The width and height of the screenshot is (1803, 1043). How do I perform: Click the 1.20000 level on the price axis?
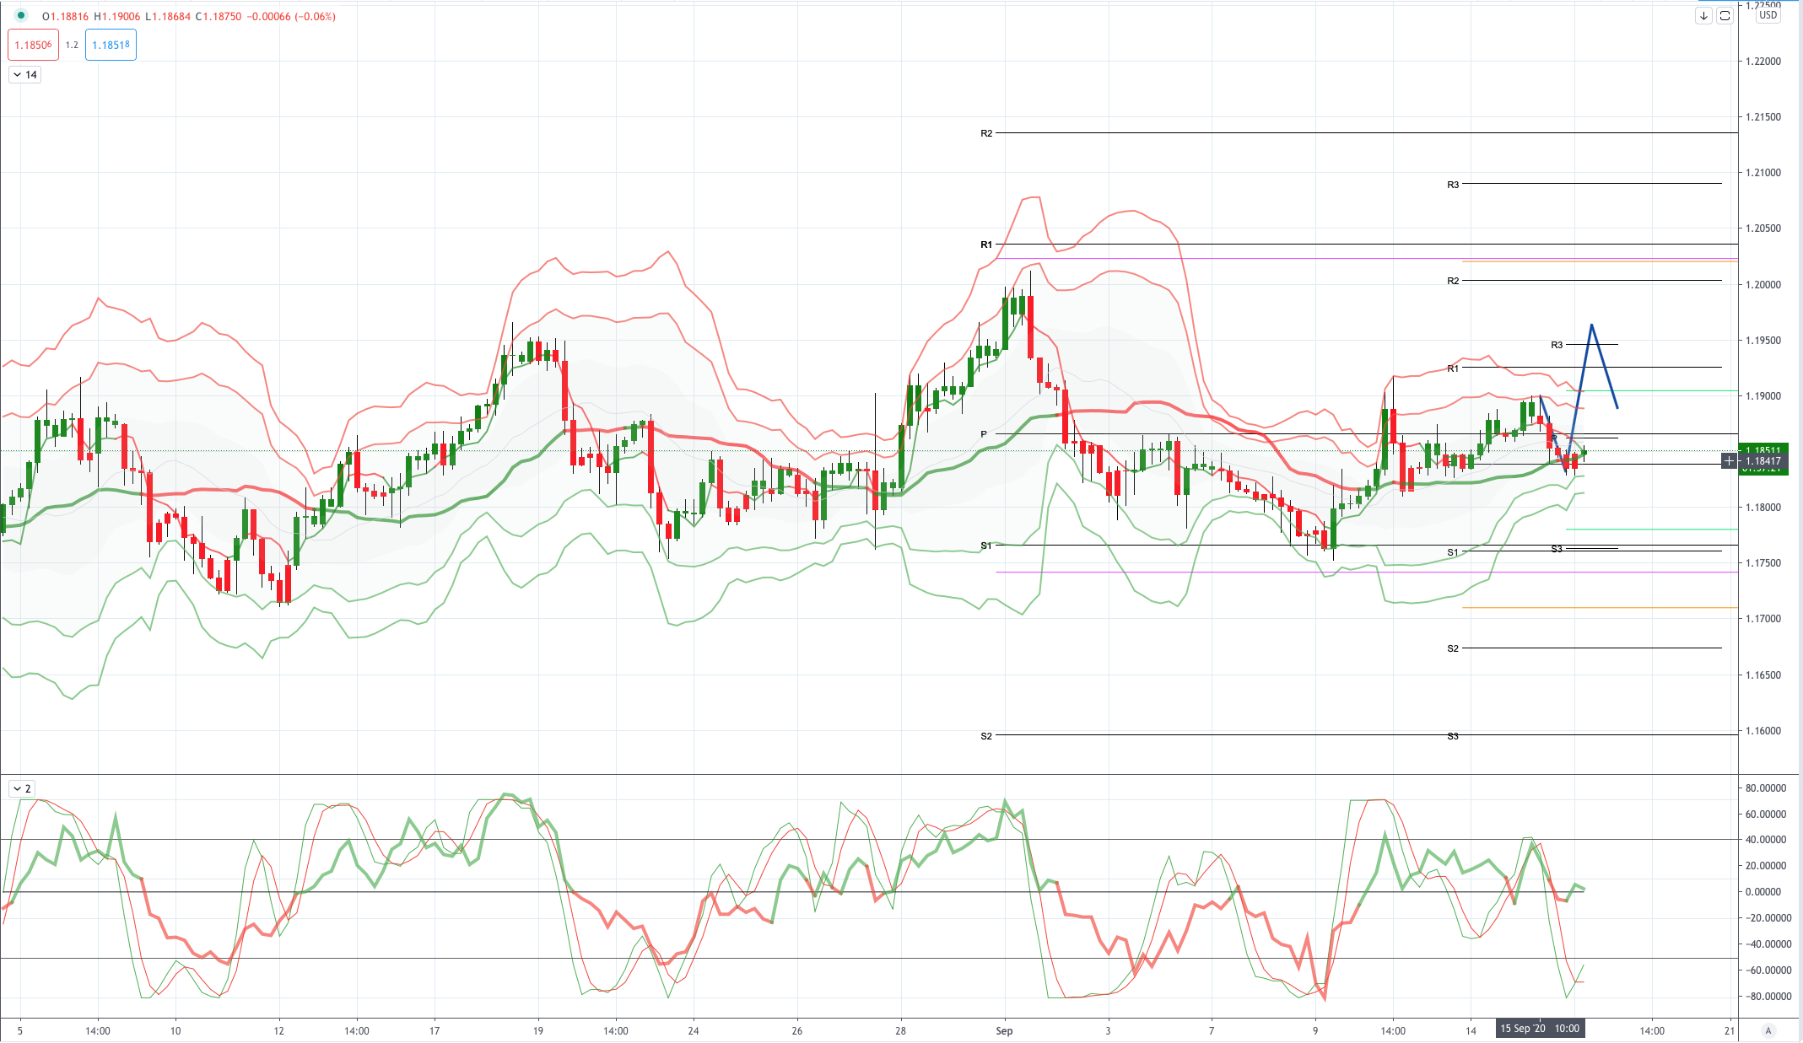pyautogui.click(x=1763, y=284)
